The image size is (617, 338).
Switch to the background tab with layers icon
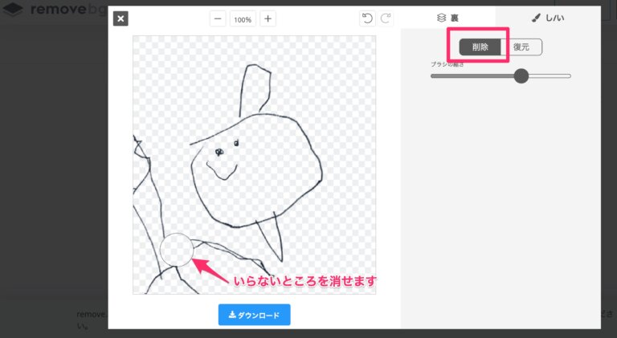click(447, 17)
